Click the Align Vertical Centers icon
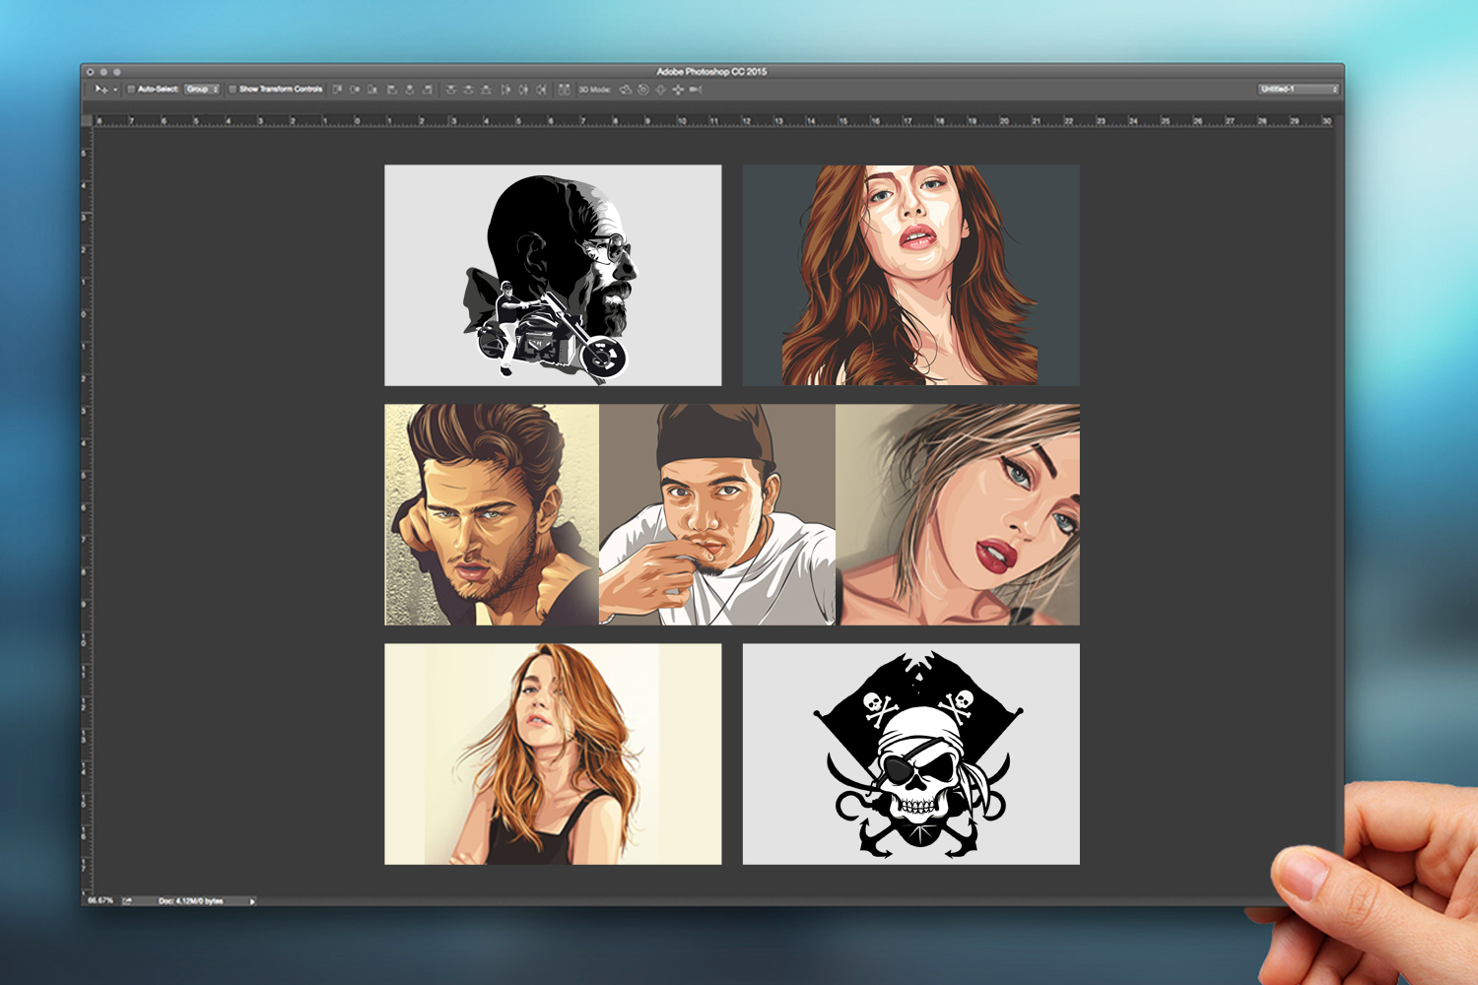This screenshot has height=985, width=1478. click(355, 90)
